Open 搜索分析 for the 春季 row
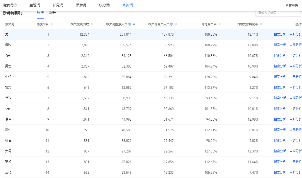 coord(280,56)
